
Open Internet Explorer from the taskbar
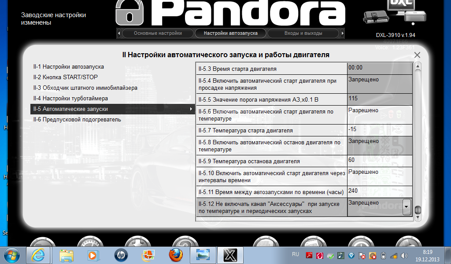[x=38, y=255]
